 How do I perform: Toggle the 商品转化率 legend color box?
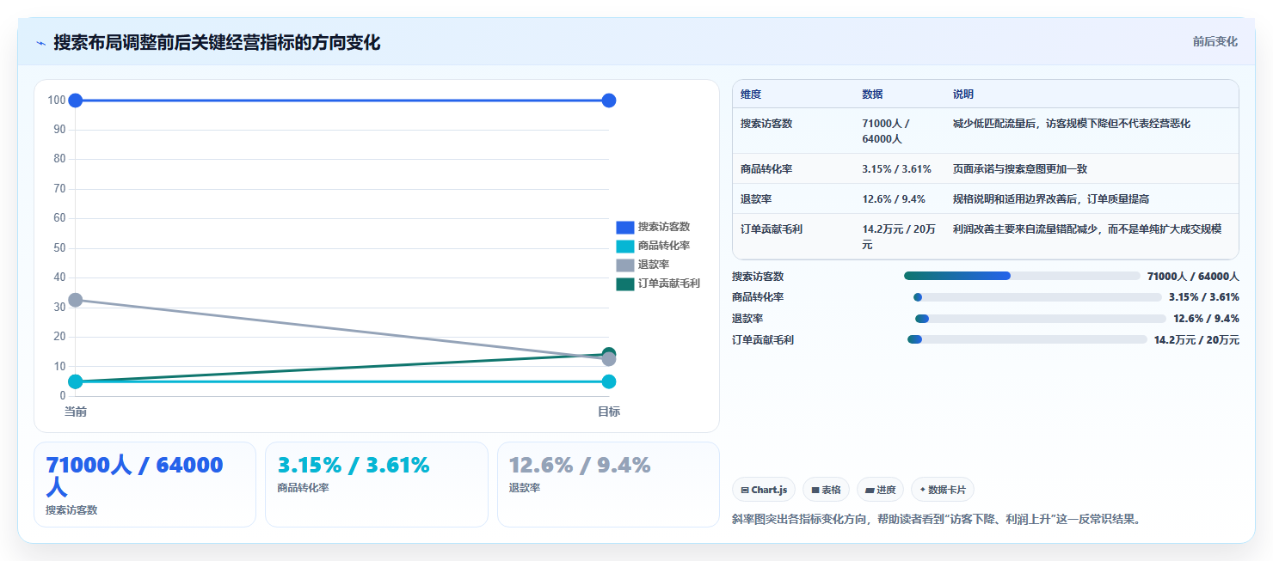624,246
